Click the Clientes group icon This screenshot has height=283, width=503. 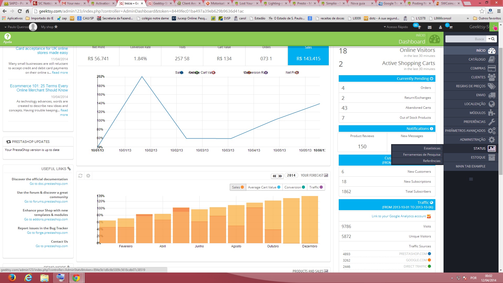492,77
